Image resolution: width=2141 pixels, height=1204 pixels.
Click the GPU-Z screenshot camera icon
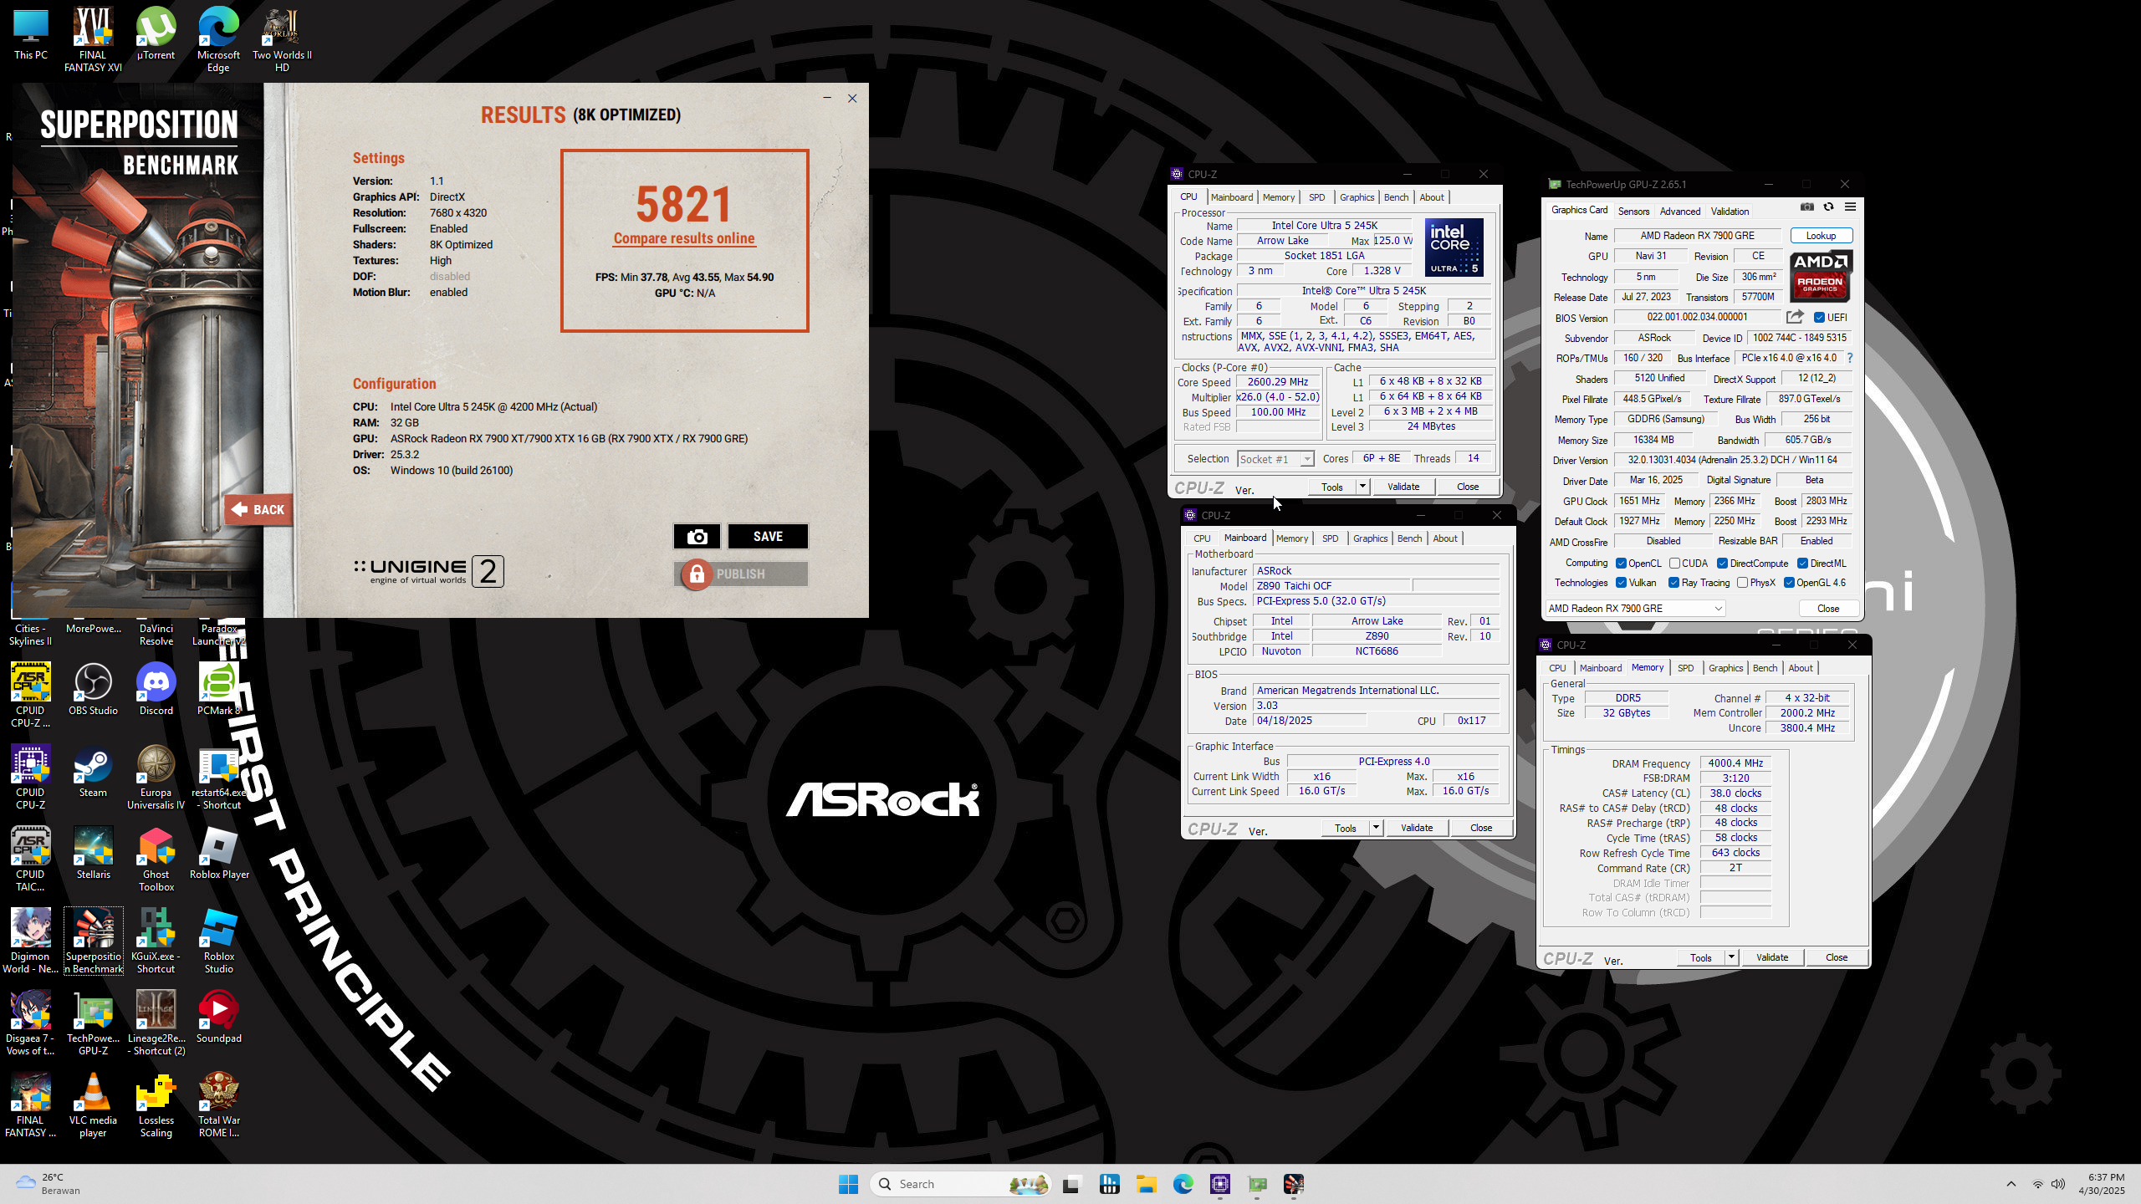(1807, 207)
